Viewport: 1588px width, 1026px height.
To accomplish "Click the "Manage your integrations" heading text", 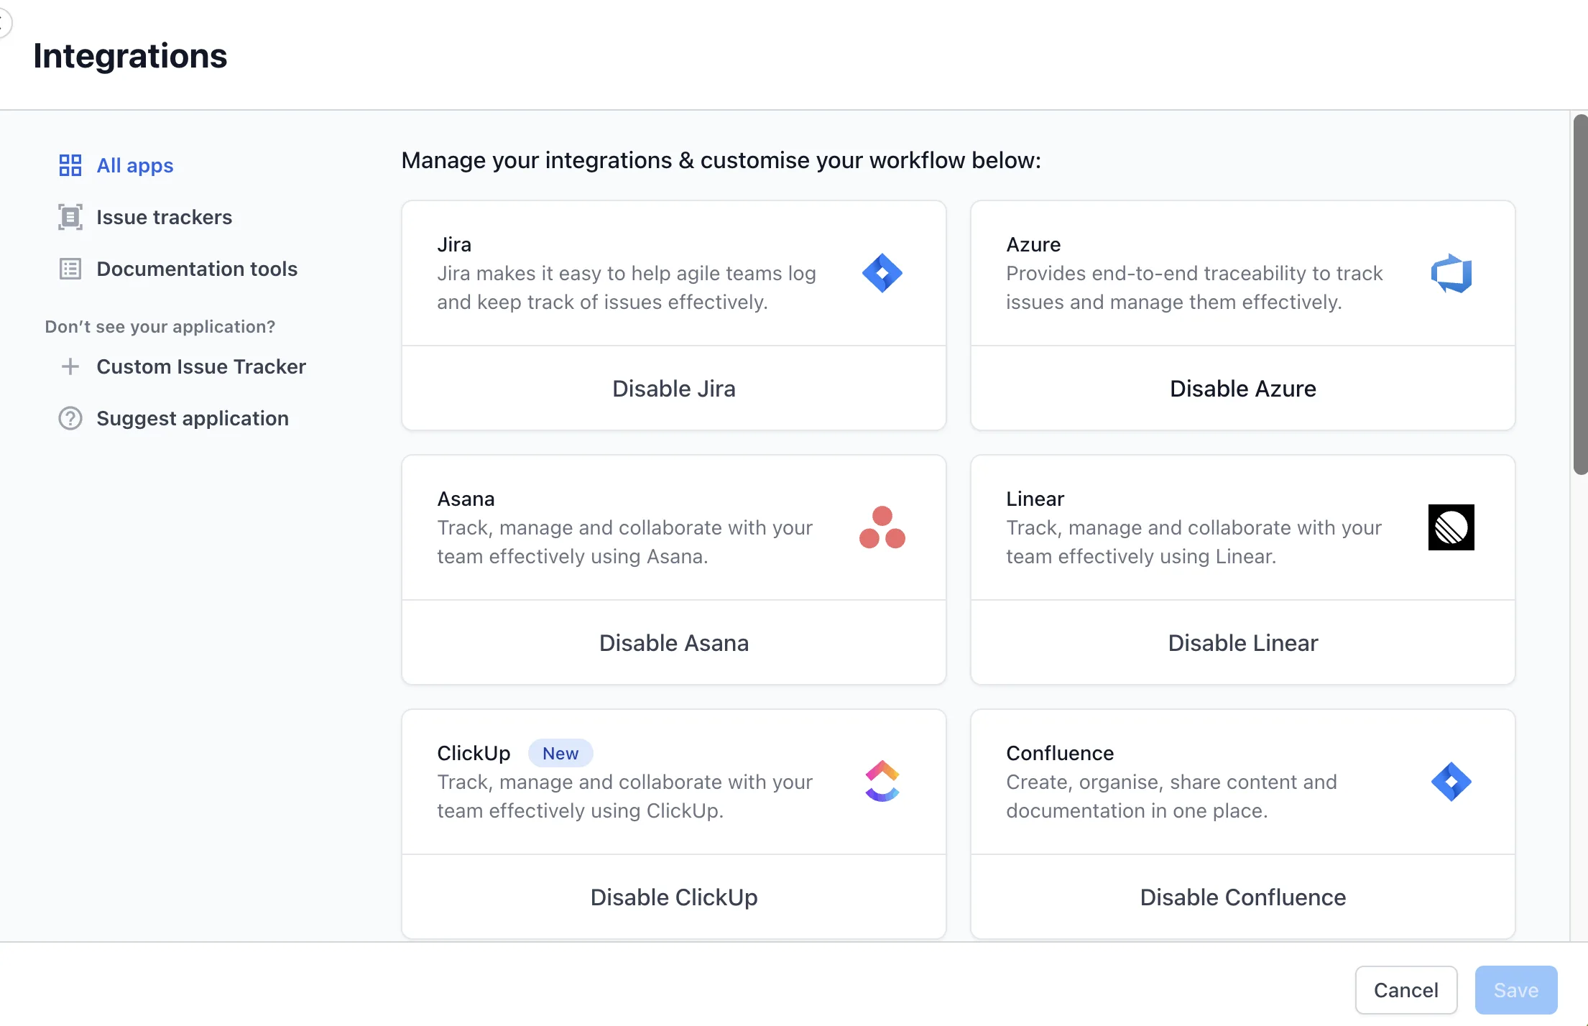I will point(721,160).
